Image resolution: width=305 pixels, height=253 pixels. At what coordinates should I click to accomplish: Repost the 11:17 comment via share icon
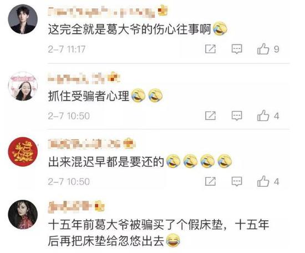click(x=211, y=49)
